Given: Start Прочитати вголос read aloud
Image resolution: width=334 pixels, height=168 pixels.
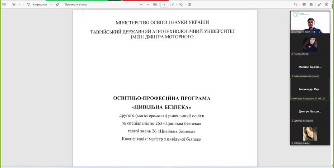Looking at the screenshot, I should 76,4.
